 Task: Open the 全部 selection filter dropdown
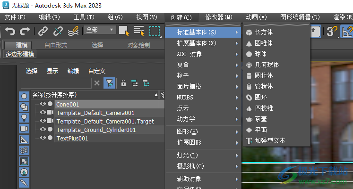point(100,30)
